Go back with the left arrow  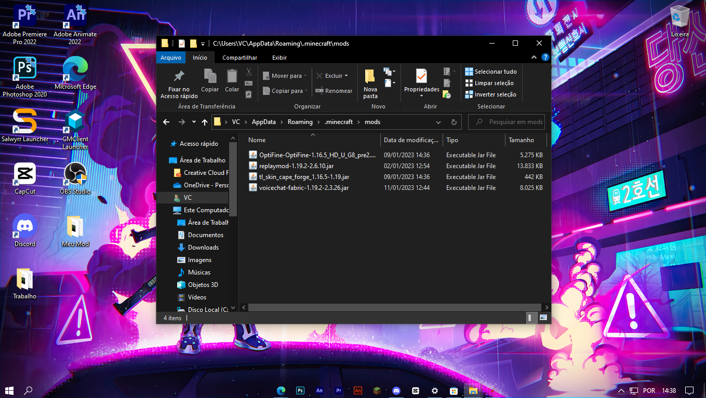pos(166,122)
